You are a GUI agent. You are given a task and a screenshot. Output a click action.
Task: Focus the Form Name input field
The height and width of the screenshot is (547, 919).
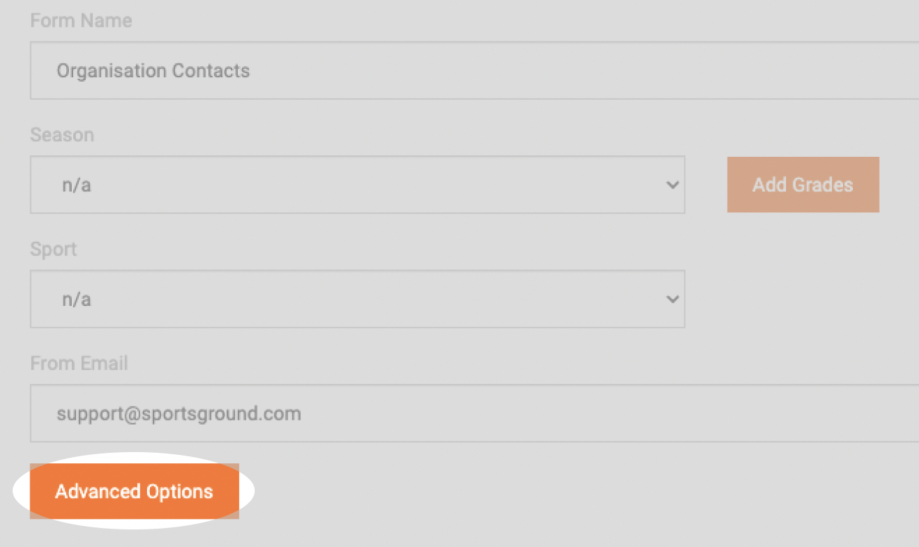click(x=474, y=70)
